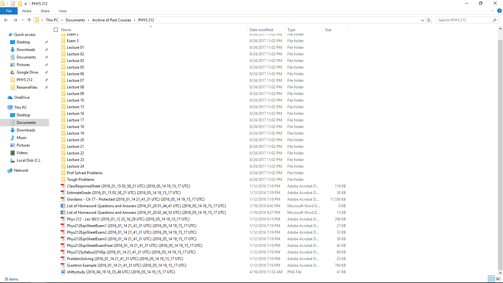
Task: Open the Home ribbon tab
Action: 27,11
